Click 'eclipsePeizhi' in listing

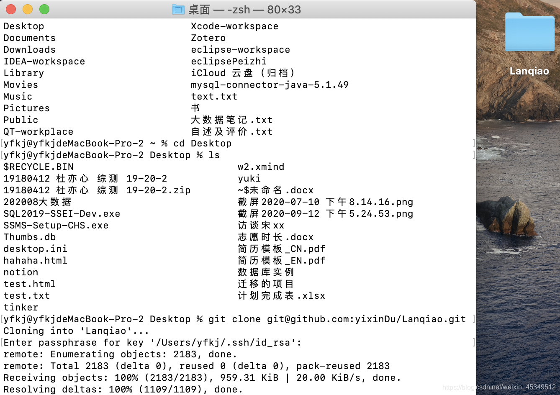(229, 61)
